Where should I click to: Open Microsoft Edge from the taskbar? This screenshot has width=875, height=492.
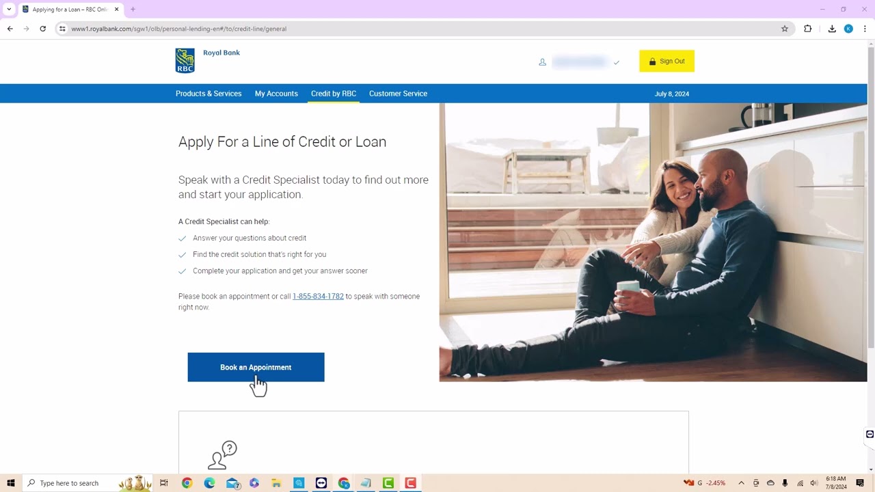(209, 483)
